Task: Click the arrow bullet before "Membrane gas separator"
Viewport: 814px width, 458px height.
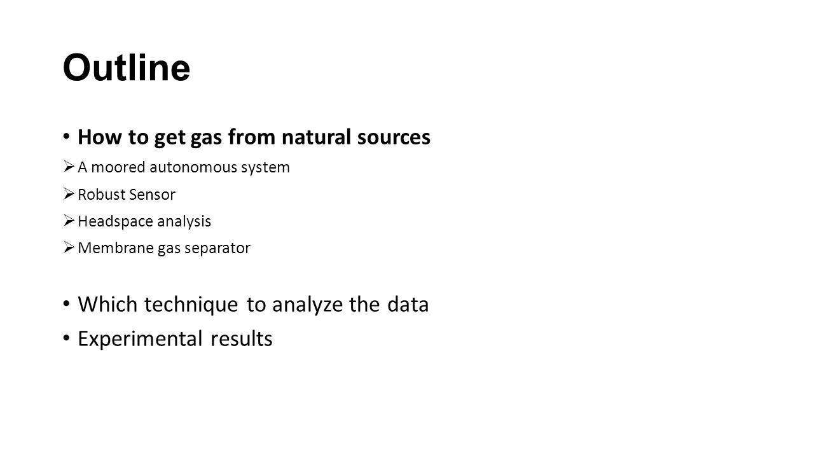Action: [x=69, y=248]
